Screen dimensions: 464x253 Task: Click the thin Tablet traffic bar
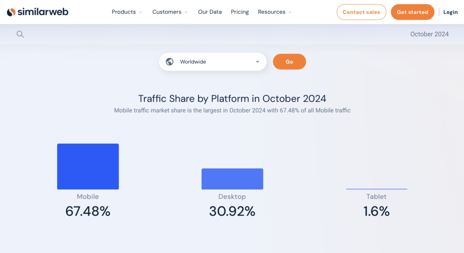pyautogui.click(x=377, y=189)
